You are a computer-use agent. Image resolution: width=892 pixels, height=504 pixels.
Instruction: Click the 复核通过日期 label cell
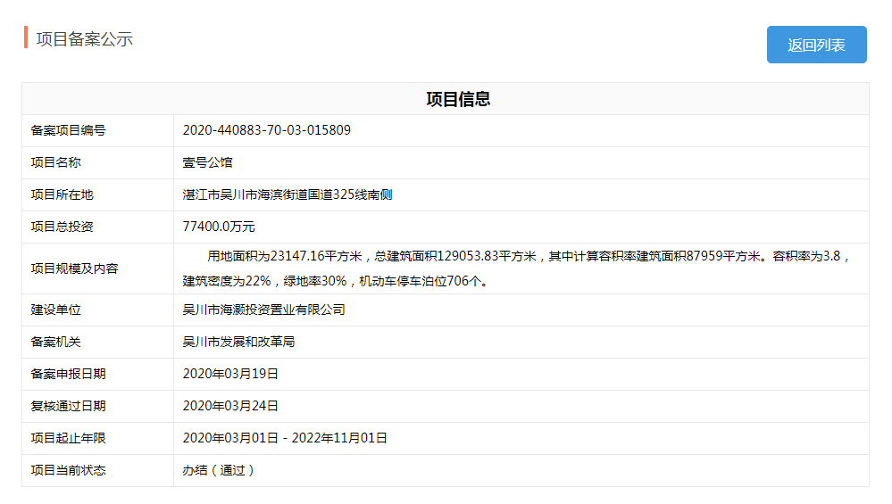pyautogui.click(x=98, y=406)
